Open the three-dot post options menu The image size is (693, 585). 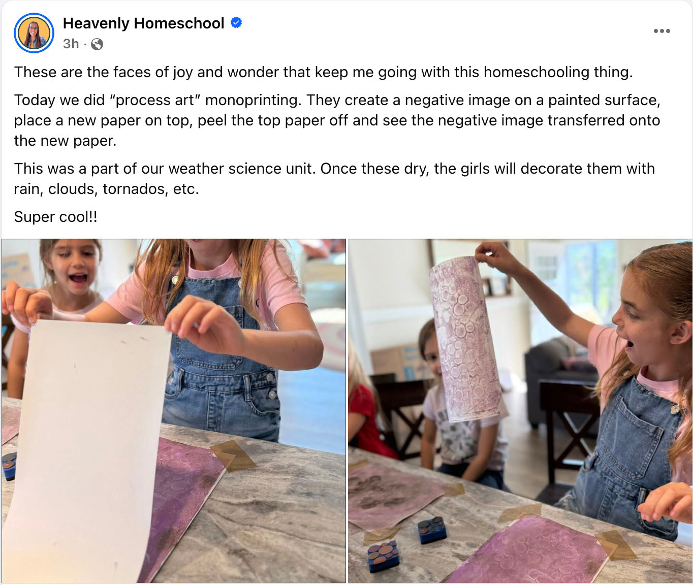pos(661,31)
